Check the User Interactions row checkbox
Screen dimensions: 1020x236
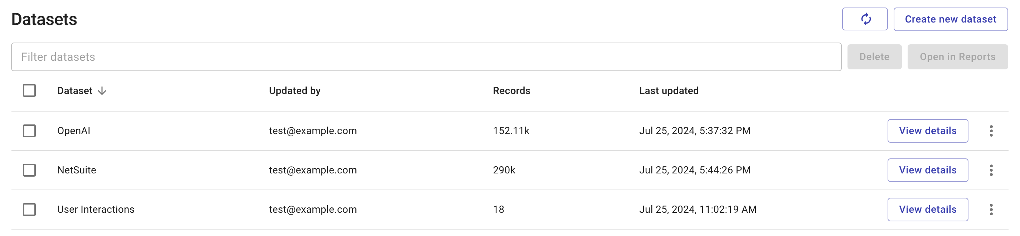[x=30, y=209]
